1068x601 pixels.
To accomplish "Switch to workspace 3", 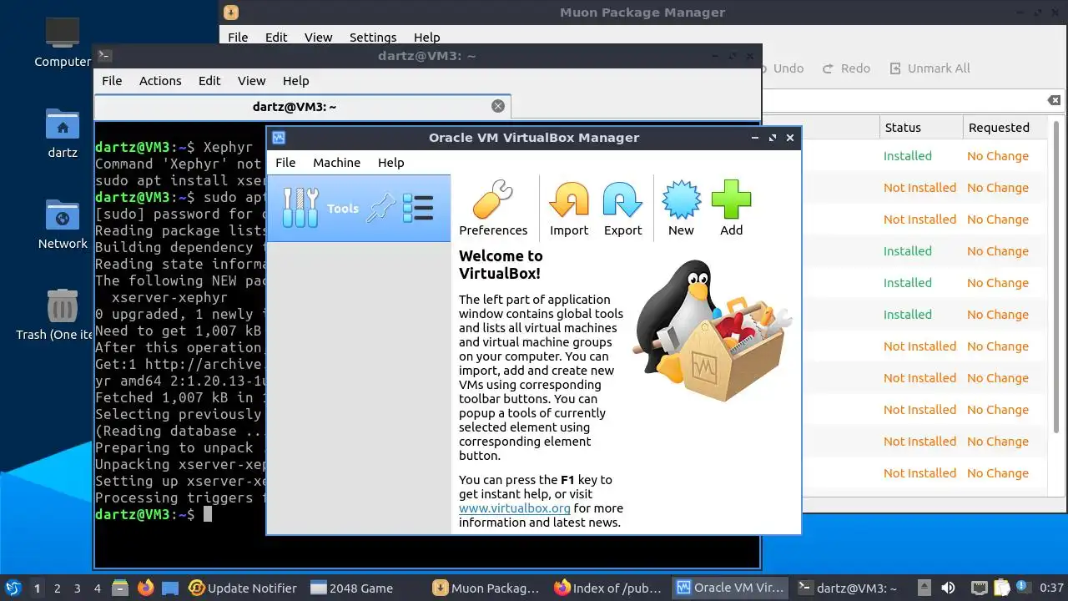I will (x=78, y=588).
